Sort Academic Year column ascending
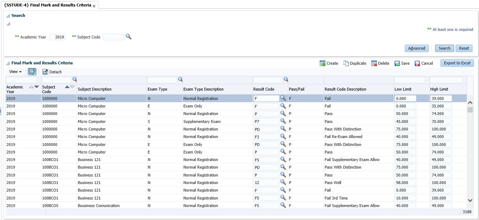This screenshot has width=479, height=220. coord(31,87)
